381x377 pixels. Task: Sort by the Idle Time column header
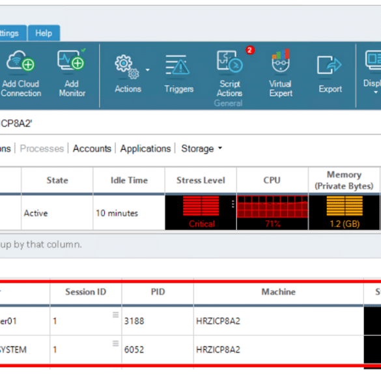pyautogui.click(x=129, y=180)
